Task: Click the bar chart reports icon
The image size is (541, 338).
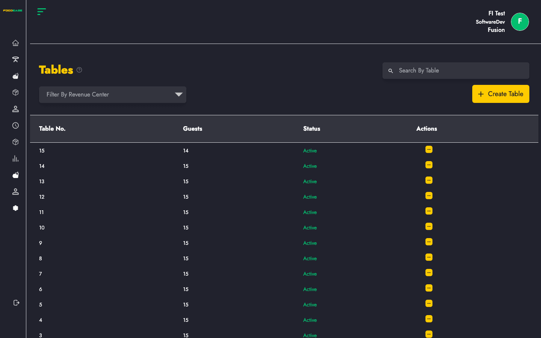Action: coord(15,158)
